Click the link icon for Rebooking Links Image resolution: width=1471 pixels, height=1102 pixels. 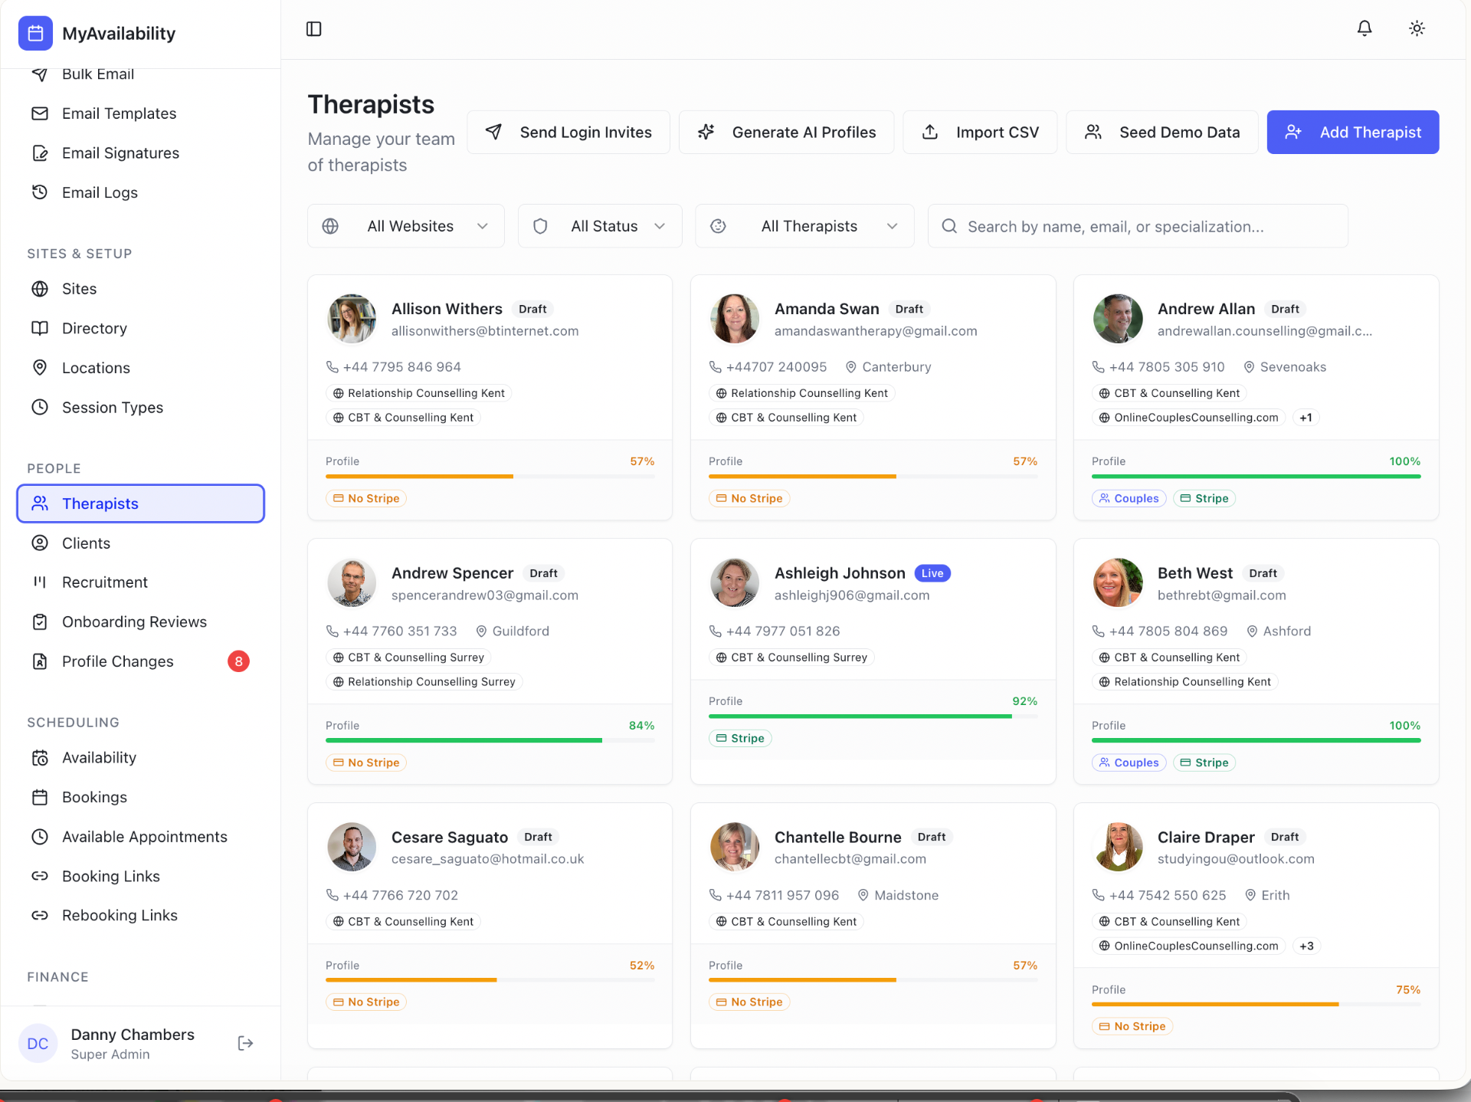pyautogui.click(x=40, y=915)
